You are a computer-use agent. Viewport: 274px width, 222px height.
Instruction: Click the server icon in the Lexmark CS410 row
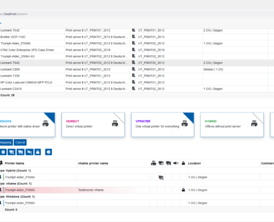tap(133, 88)
